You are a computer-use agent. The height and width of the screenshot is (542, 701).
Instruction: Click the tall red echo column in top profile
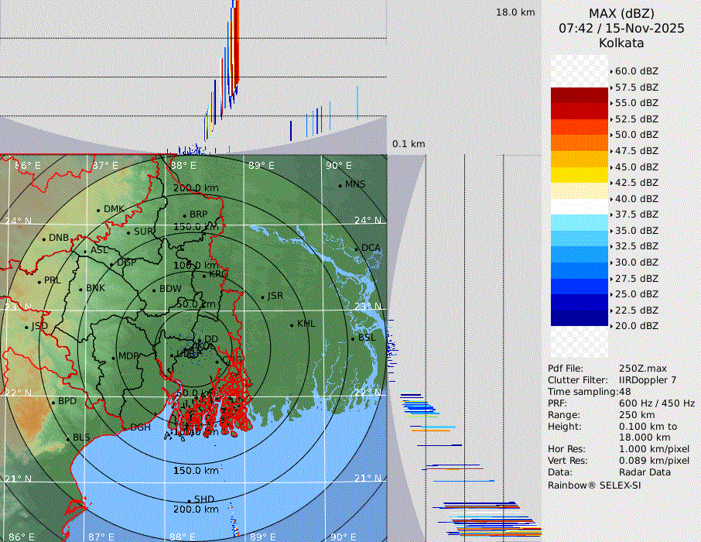235,39
